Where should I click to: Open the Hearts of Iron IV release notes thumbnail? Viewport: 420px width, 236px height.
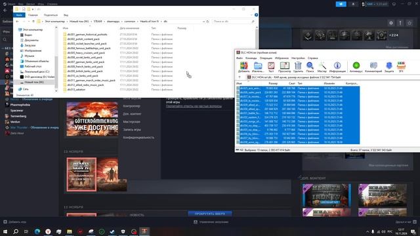[81, 174]
